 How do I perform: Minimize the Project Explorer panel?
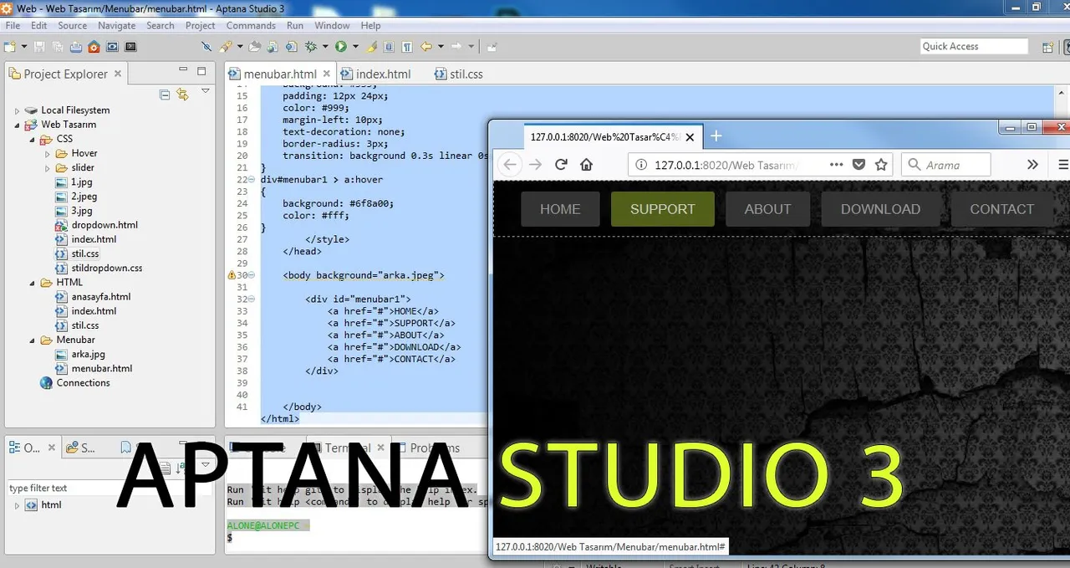point(183,70)
